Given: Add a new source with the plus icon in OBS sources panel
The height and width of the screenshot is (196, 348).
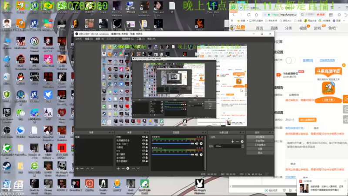Looking at the screenshot, I should point(118,169).
